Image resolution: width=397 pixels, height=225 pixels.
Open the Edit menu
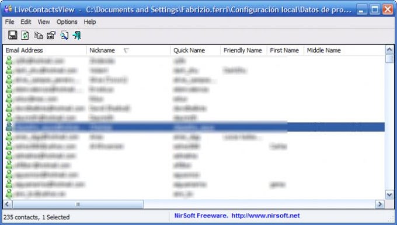pyautogui.click(x=26, y=22)
